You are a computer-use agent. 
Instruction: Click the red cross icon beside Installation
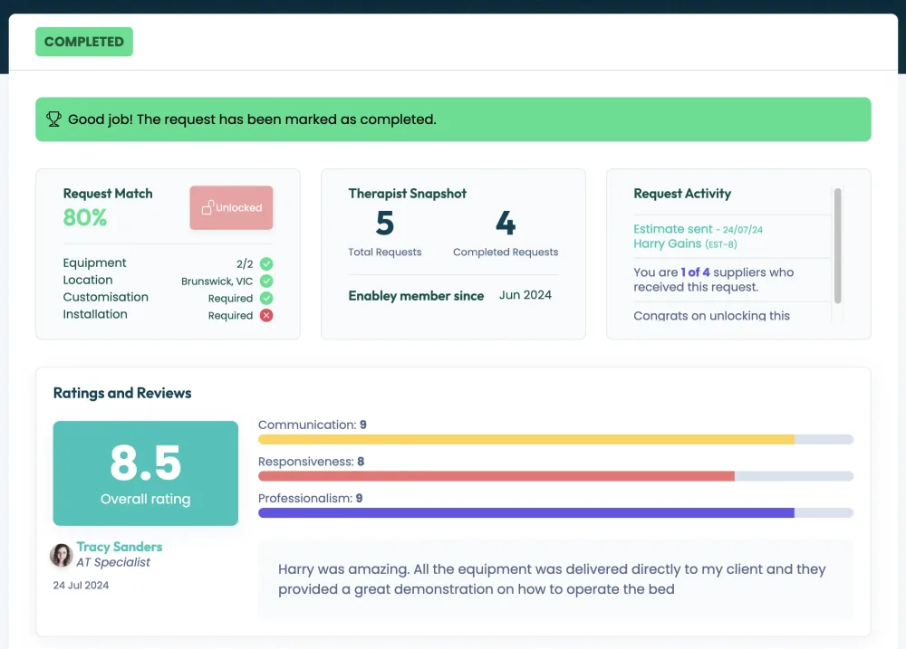[266, 315]
